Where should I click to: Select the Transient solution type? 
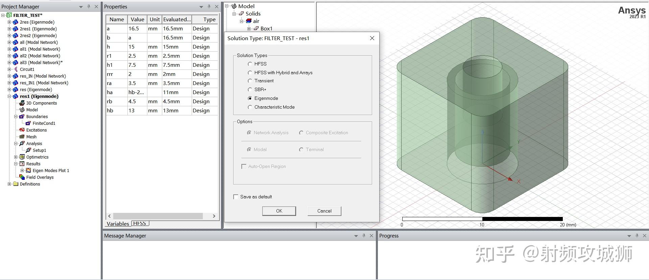click(250, 81)
